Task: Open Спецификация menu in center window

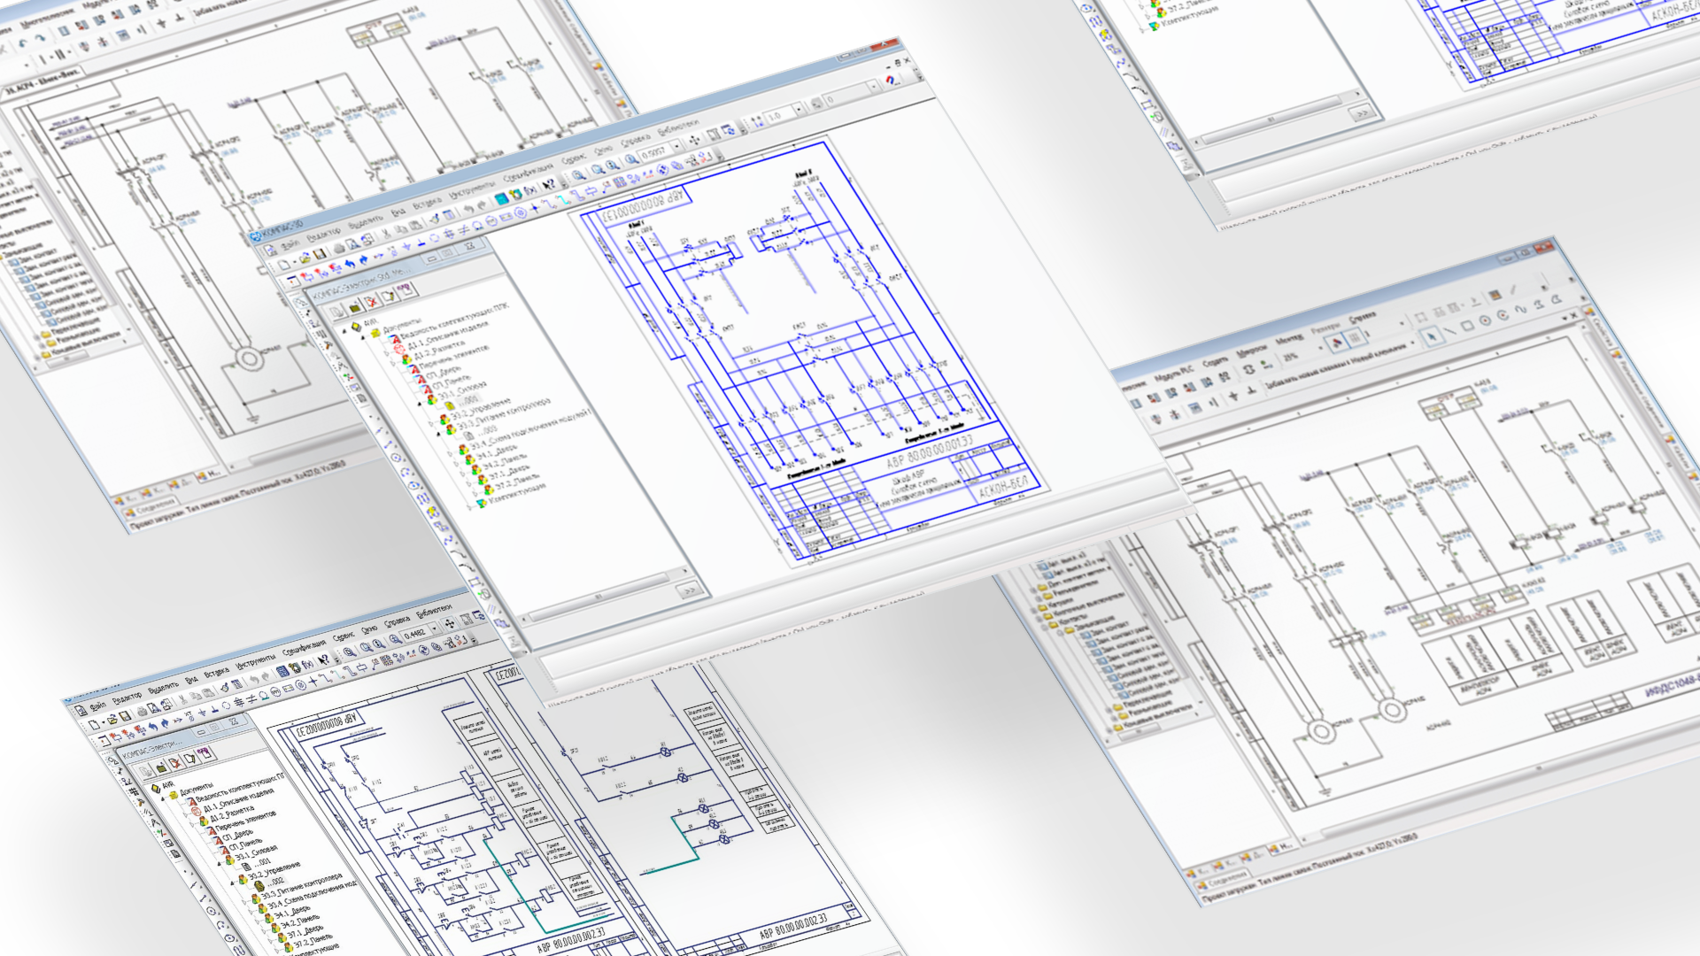Action: 528,172
